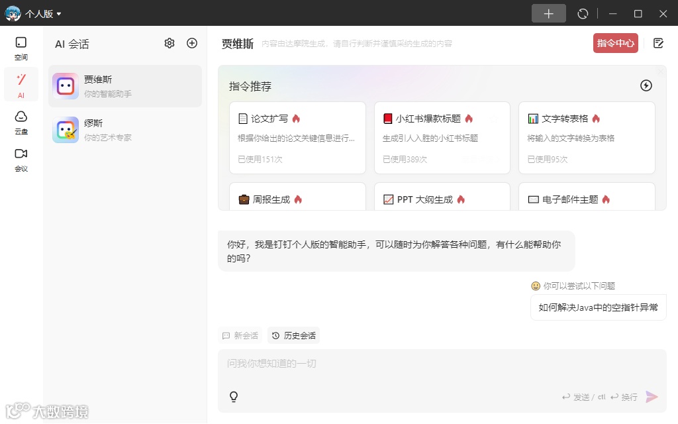Open the 指令中心 command center

pos(615,43)
